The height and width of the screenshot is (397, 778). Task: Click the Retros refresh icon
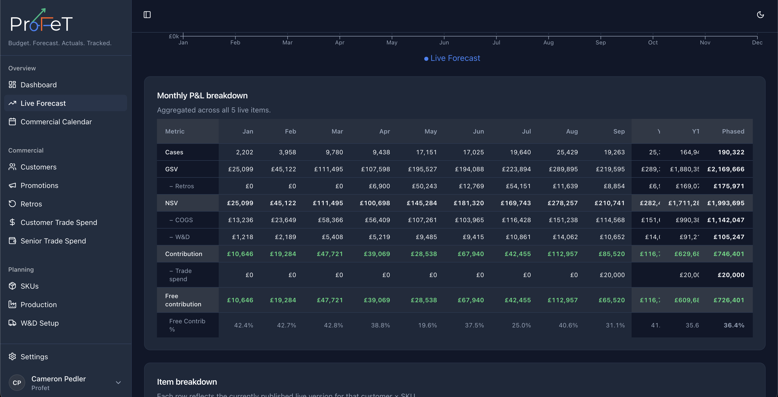point(12,204)
